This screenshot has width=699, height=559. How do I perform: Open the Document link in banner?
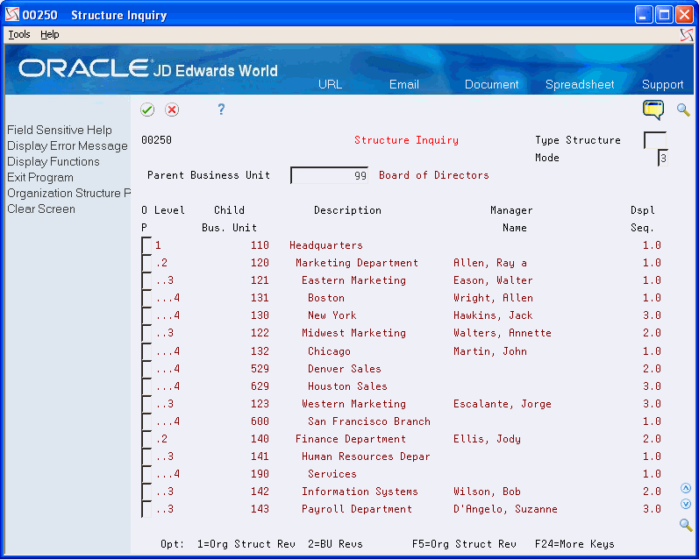491,84
